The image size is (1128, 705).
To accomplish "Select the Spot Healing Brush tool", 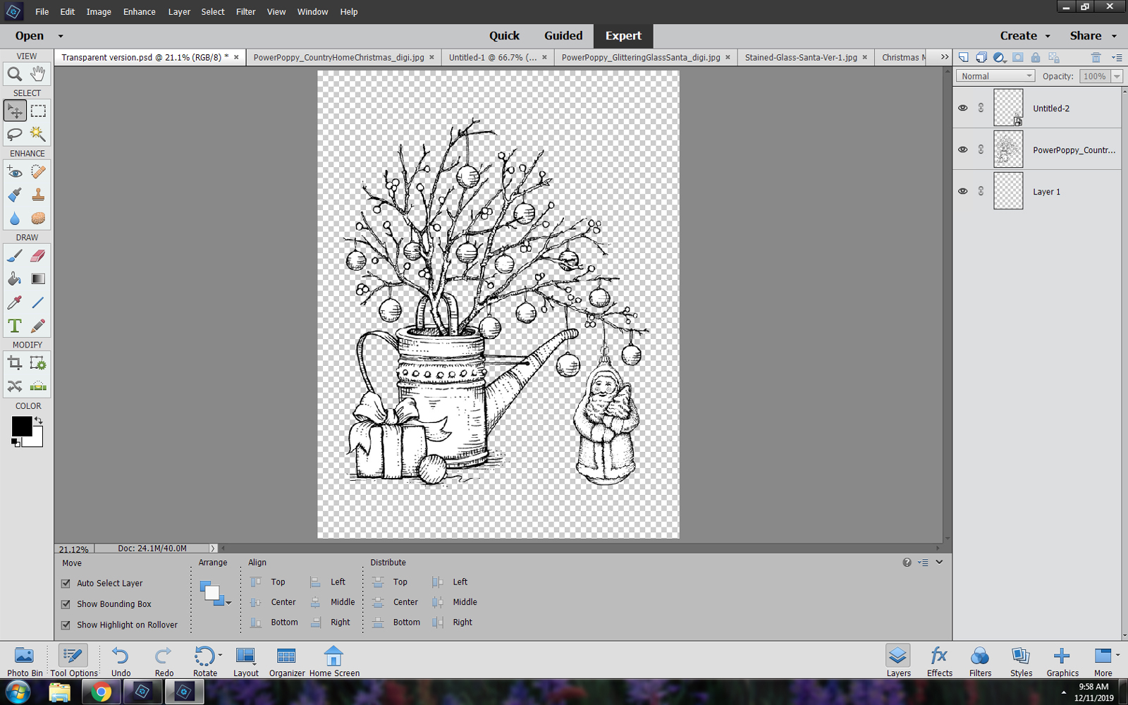I will [38, 171].
